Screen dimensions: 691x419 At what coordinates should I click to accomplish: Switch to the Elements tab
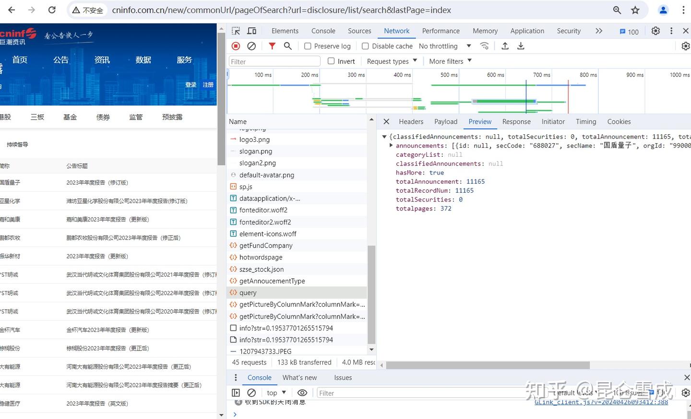(x=285, y=31)
